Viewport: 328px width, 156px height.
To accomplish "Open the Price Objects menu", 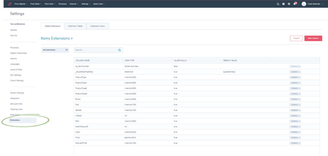I will tap(21, 4).
